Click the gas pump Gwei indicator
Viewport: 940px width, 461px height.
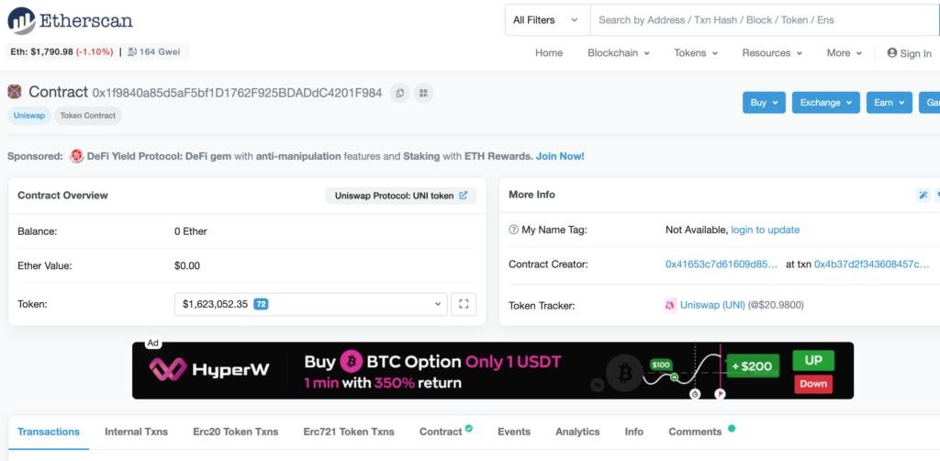(x=153, y=51)
